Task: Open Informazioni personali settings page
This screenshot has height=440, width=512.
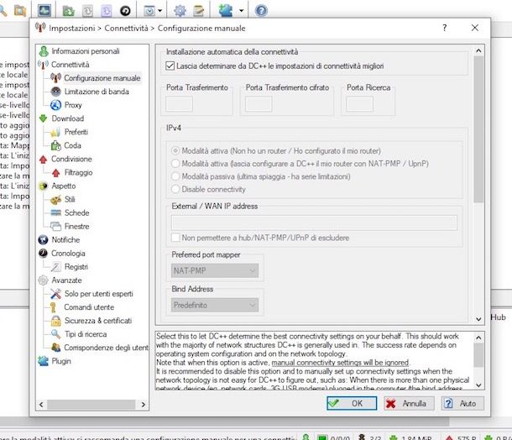Action: click(86, 51)
